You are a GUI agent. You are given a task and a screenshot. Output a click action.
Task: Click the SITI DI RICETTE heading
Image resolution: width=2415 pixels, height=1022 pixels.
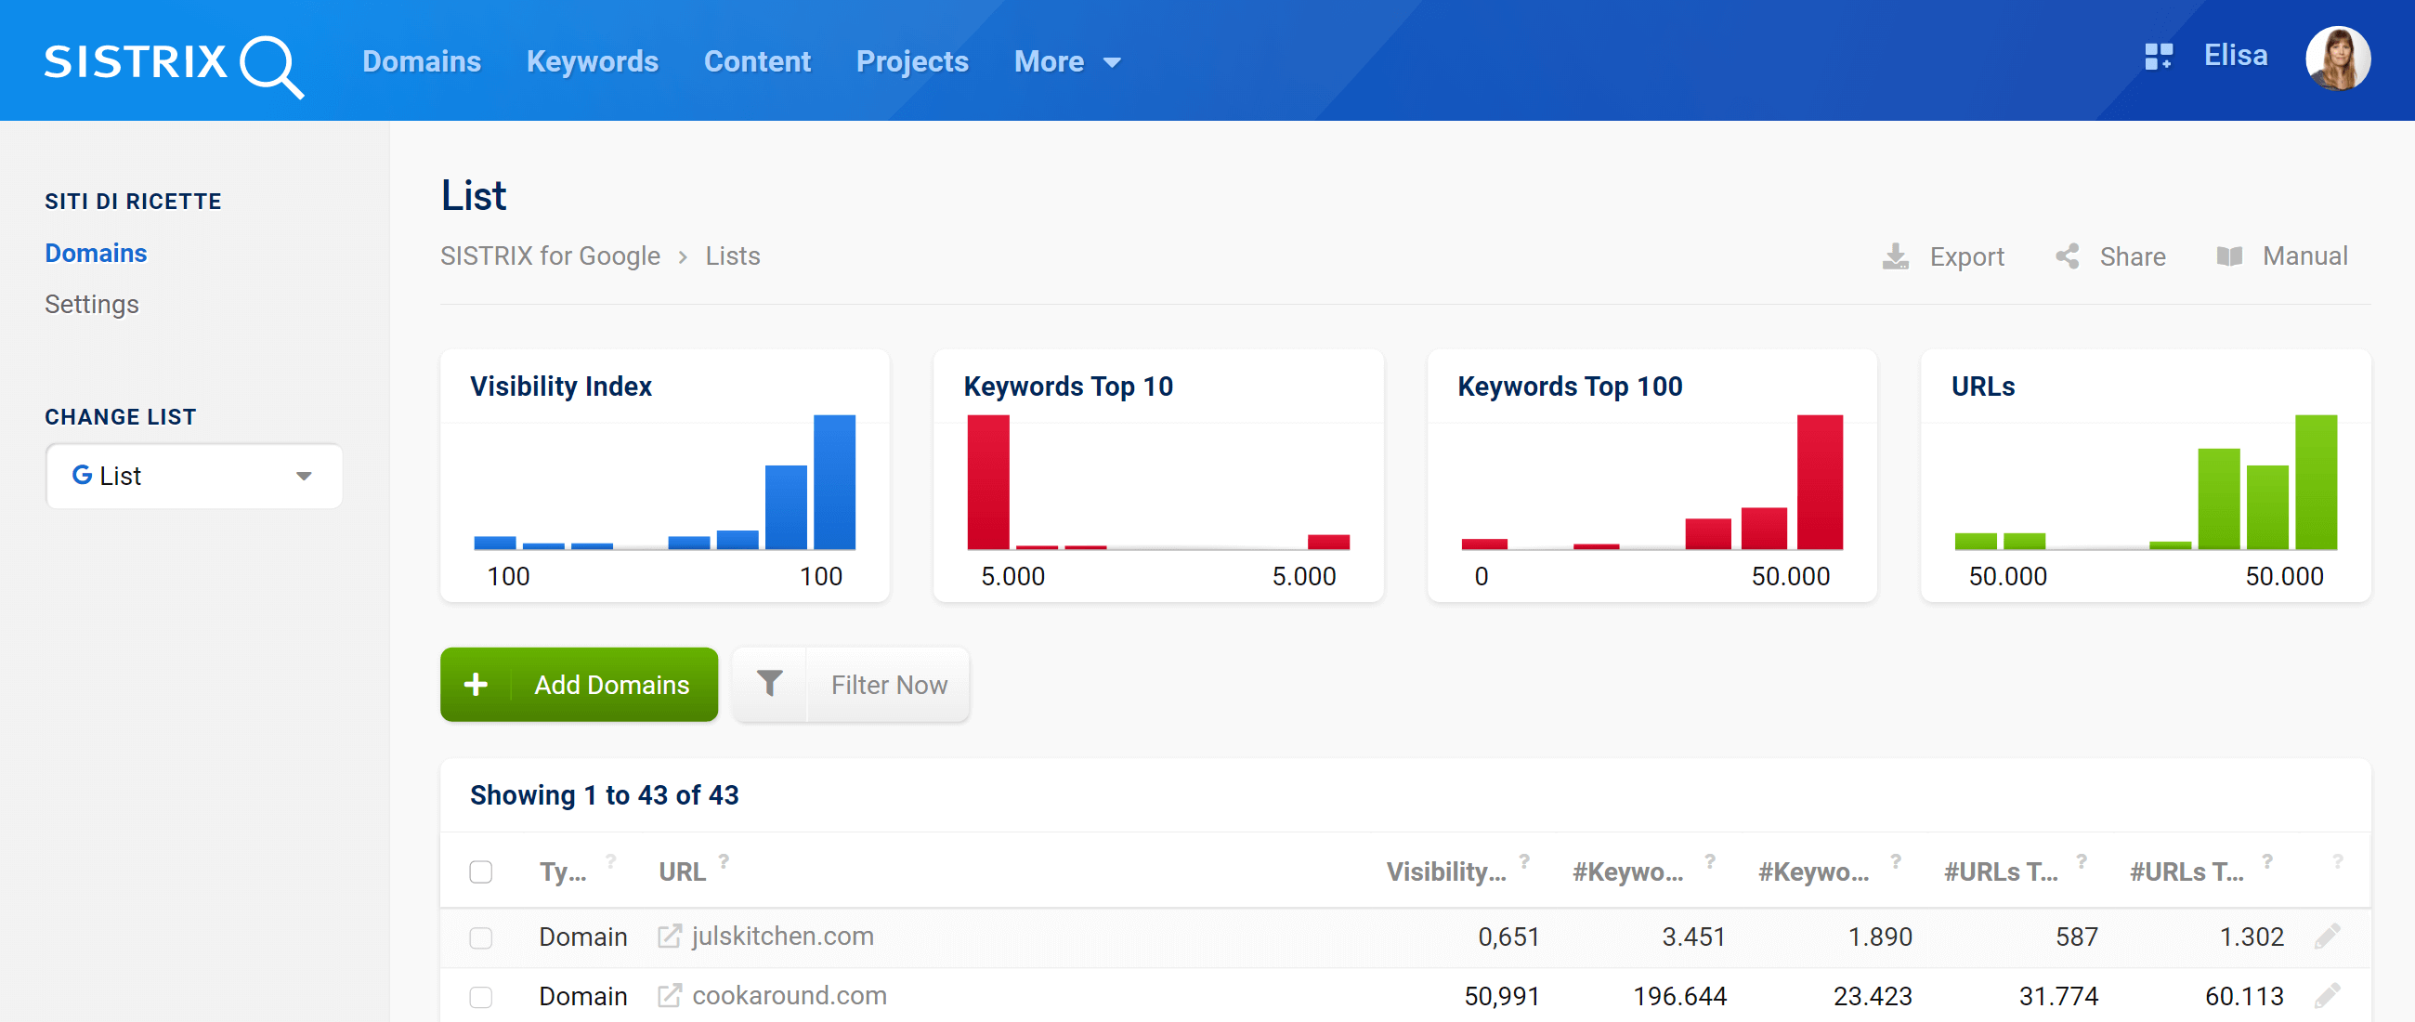click(133, 202)
